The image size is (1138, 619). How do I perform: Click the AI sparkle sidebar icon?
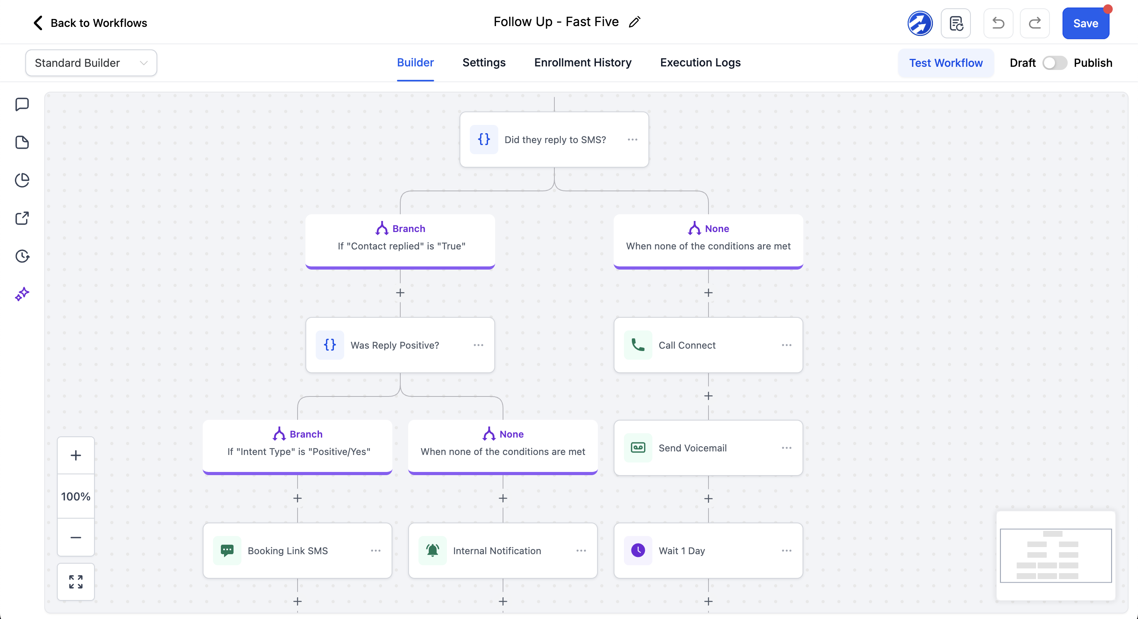(x=22, y=294)
